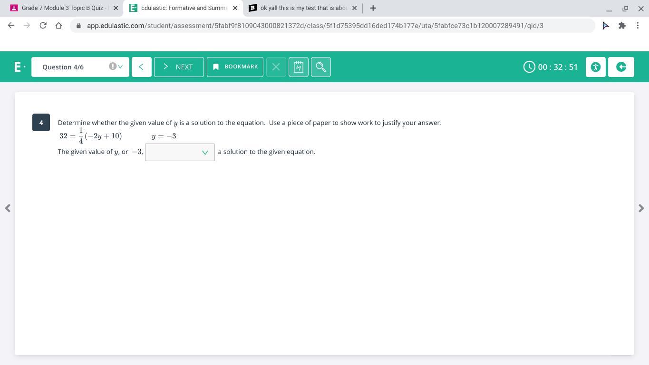
Task: Close the Grade 7 Module 3 tab
Action: pyautogui.click(x=116, y=8)
